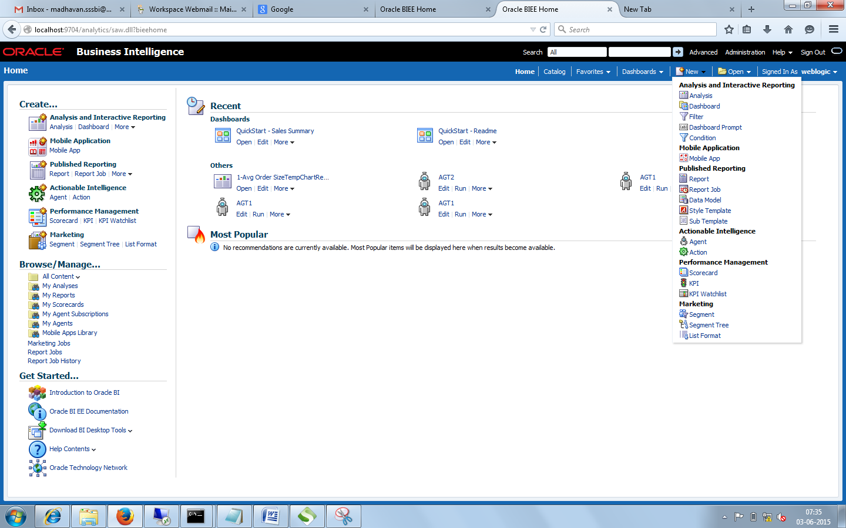Image resolution: width=846 pixels, height=528 pixels.
Task: Click the Analysis icon in New menu
Action: pos(683,95)
